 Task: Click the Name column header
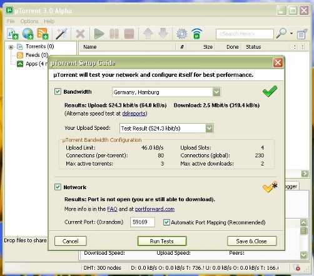(x=127, y=47)
